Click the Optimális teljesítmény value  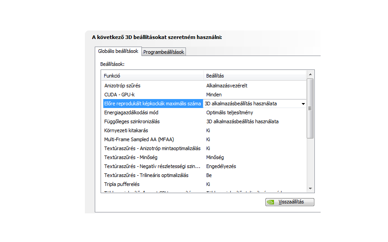[229, 112]
